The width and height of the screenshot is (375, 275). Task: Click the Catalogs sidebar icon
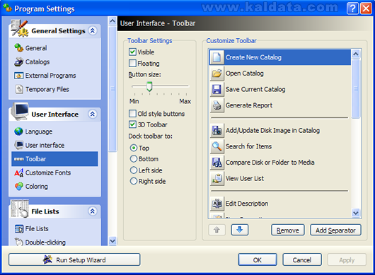pyautogui.click(x=18, y=62)
